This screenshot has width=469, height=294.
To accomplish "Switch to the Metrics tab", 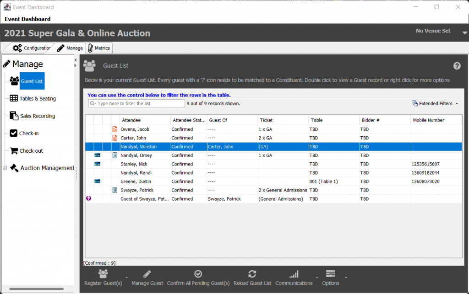I will pos(99,48).
